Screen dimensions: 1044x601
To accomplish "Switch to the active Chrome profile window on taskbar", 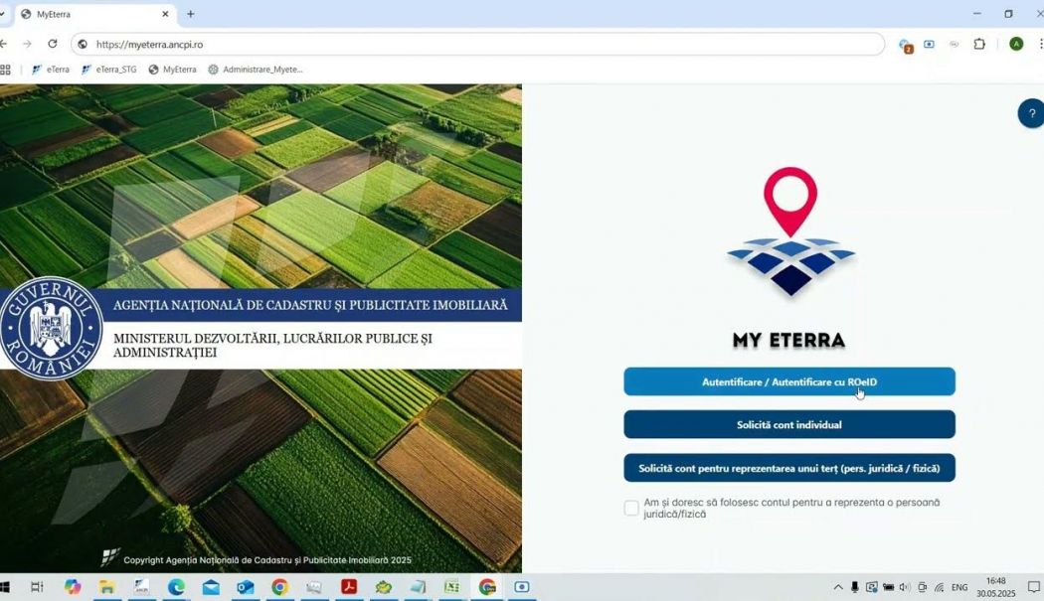I will (x=487, y=587).
